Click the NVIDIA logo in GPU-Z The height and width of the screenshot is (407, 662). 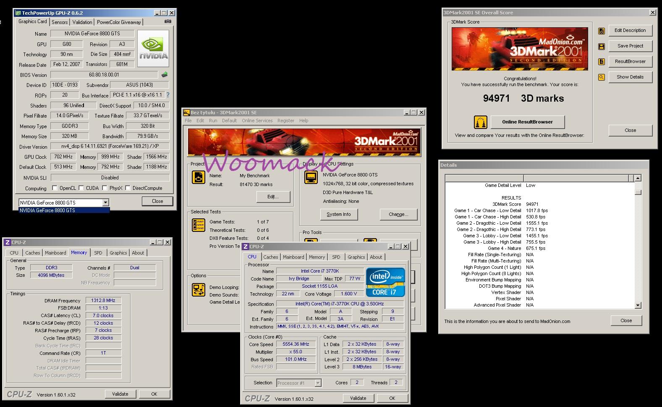(x=153, y=48)
